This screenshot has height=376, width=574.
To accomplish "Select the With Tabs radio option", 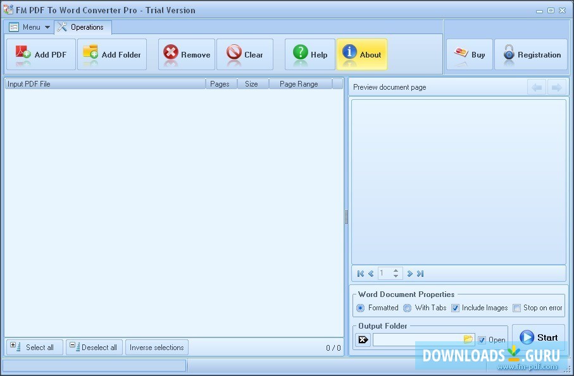I will tap(407, 308).
